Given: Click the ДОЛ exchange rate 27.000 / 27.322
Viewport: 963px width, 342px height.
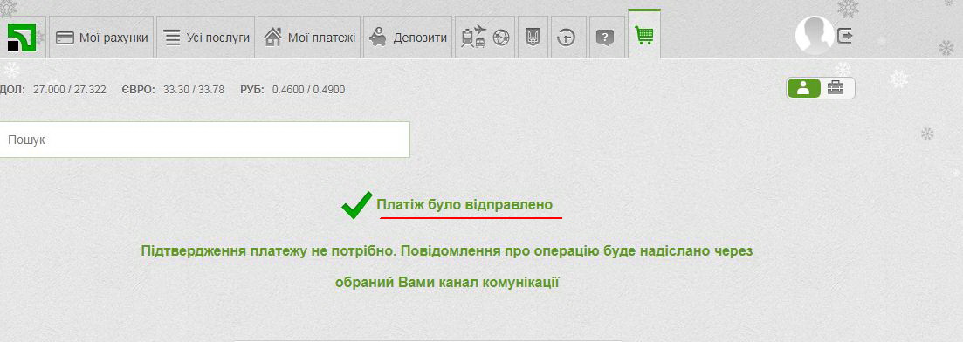Looking at the screenshot, I should (x=69, y=90).
